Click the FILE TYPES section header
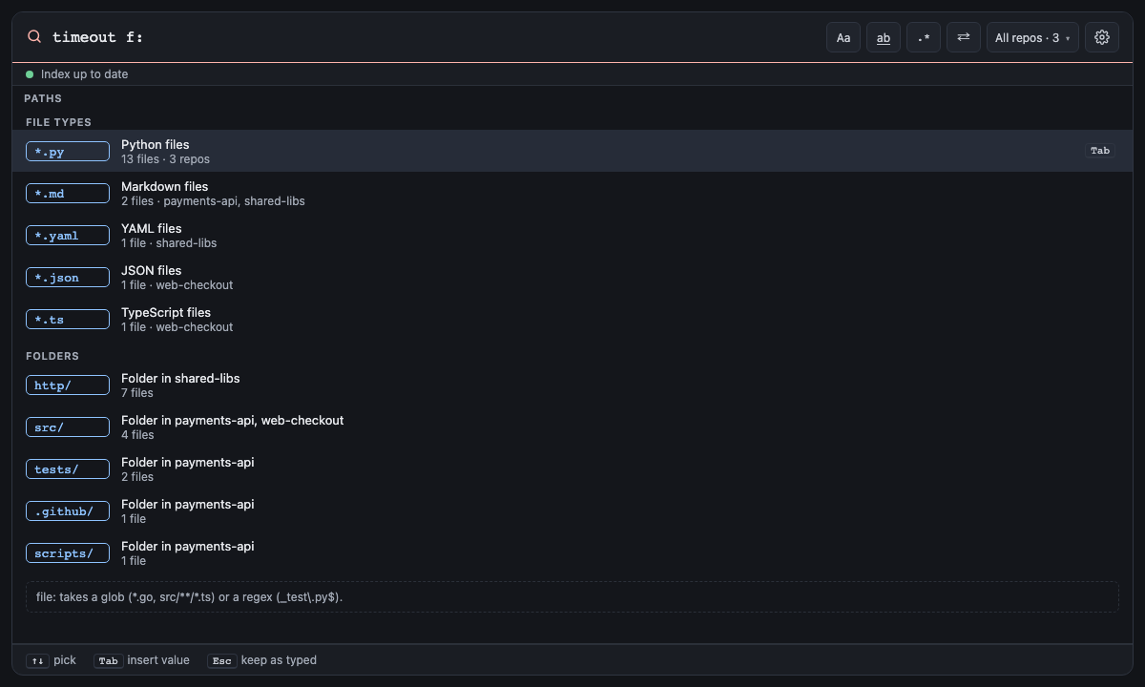 [58, 122]
